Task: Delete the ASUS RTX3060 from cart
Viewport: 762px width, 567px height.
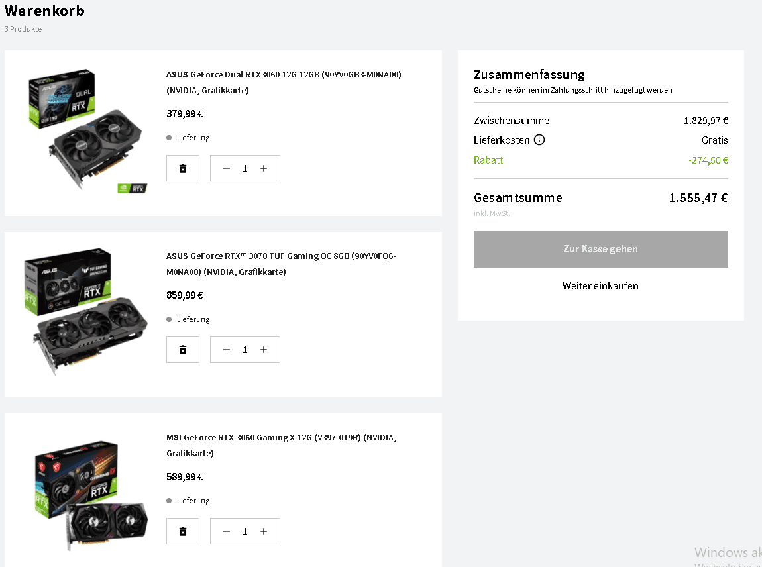Action: [x=183, y=168]
